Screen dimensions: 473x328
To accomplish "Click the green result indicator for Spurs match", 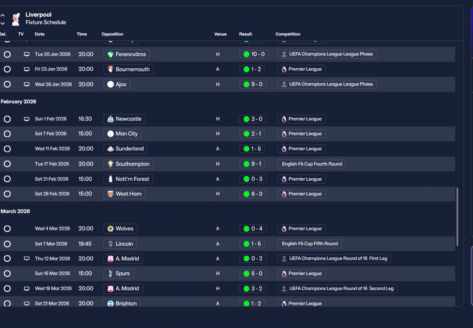I will 246,274.
